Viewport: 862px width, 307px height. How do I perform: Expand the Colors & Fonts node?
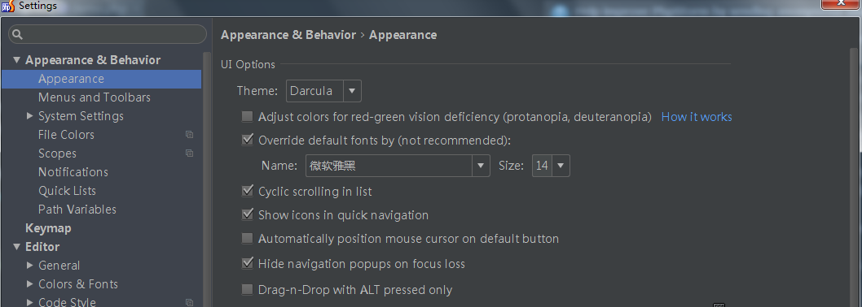(x=29, y=284)
